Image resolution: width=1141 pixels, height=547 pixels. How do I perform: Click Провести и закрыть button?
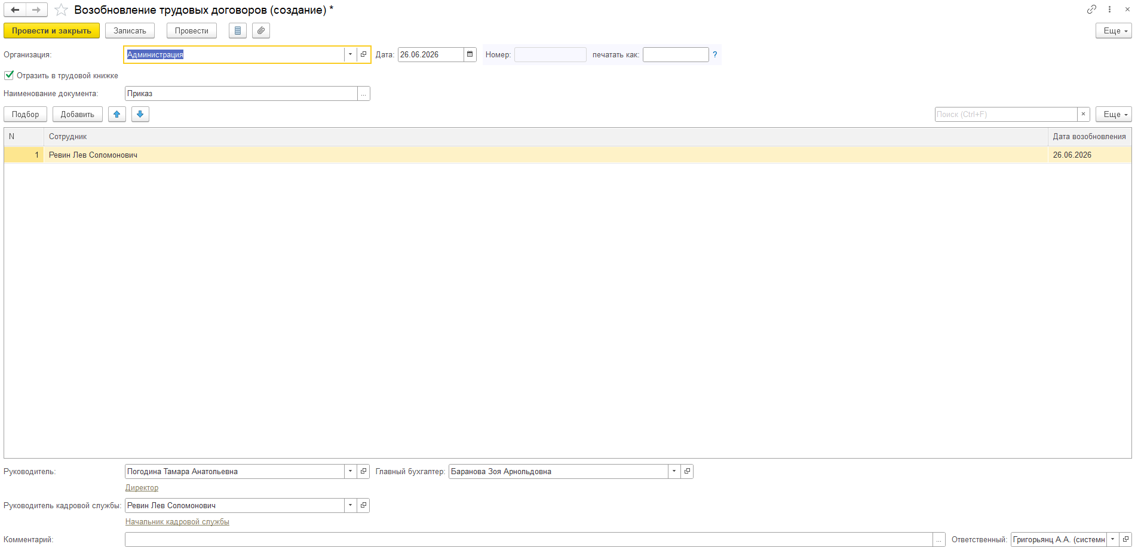click(x=51, y=30)
